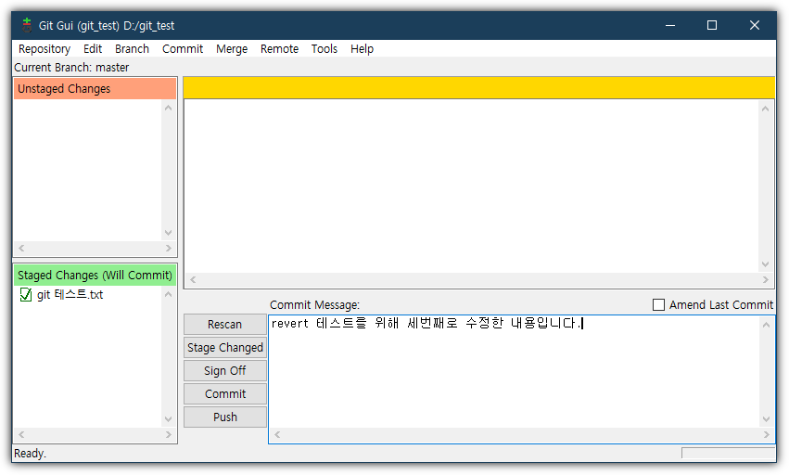Viewport: 789px width, 475px height.
Task: Open the Repository menu
Action: [x=45, y=49]
